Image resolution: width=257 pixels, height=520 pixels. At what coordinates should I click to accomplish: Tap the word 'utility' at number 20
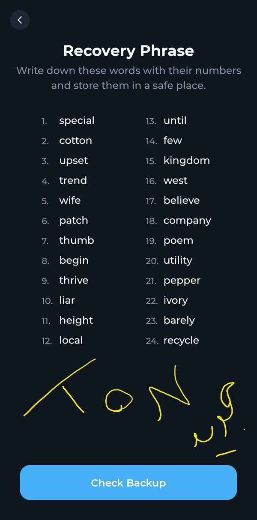178,260
